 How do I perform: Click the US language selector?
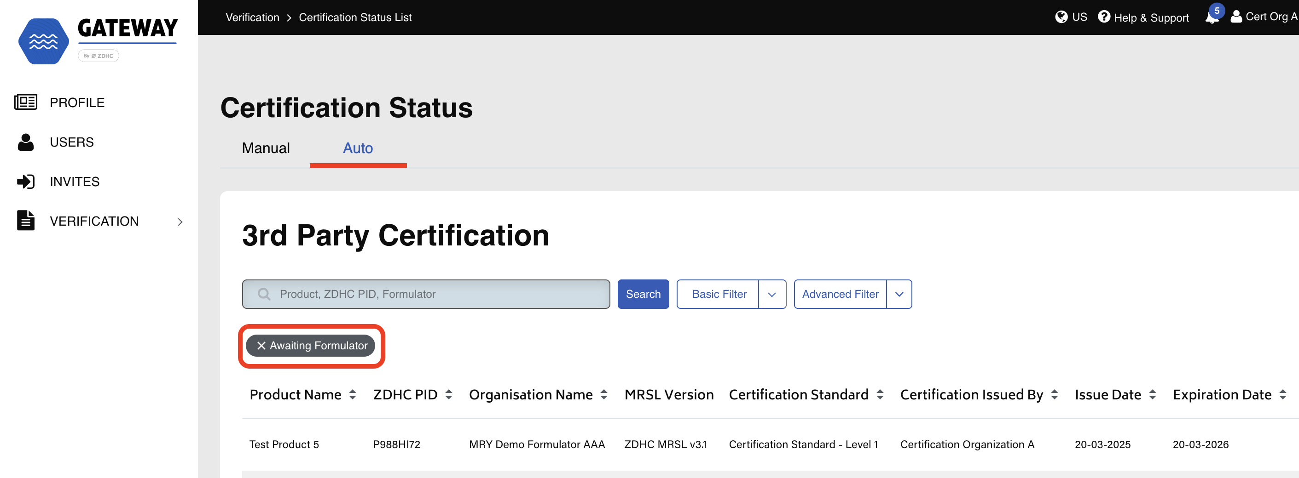click(1079, 17)
